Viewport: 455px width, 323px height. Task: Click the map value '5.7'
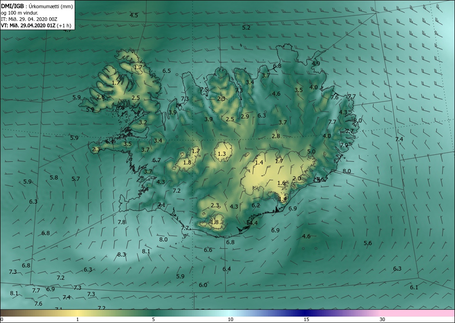tap(76, 179)
